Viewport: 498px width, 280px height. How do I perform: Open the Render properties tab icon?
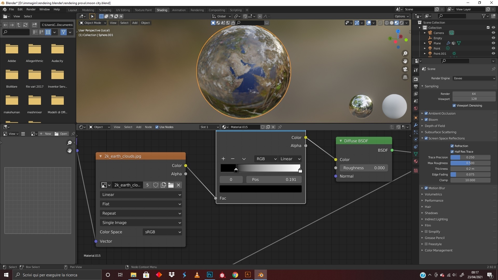pyautogui.click(x=416, y=79)
